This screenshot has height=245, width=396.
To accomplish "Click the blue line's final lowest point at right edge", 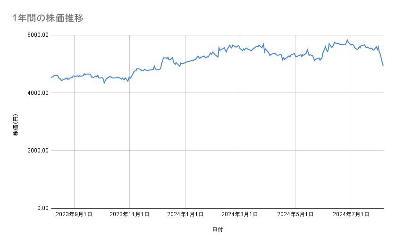I will [383, 65].
